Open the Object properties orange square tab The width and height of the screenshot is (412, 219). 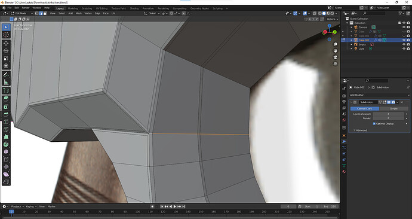click(344, 136)
